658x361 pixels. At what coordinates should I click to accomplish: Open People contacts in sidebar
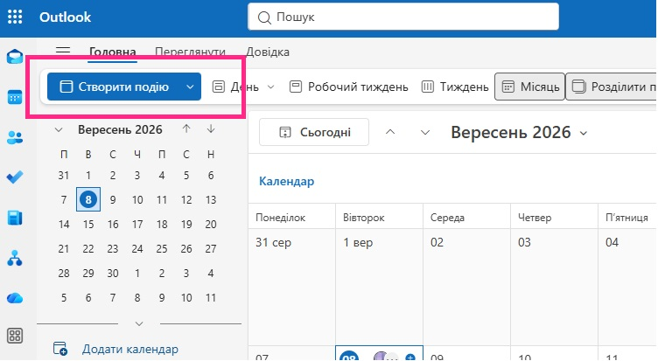click(15, 137)
